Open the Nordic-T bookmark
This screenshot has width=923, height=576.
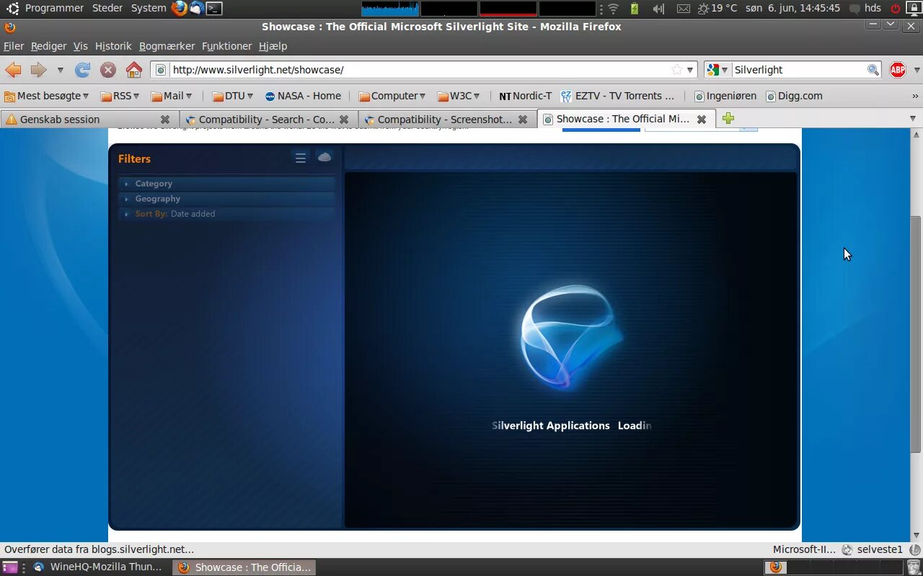[x=525, y=96]
